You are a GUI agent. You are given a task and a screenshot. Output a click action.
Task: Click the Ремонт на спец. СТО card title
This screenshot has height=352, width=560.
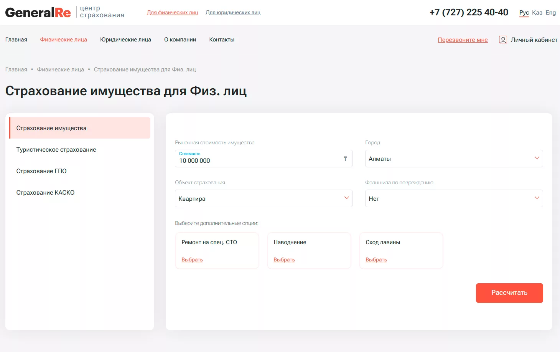coord(209,242)
